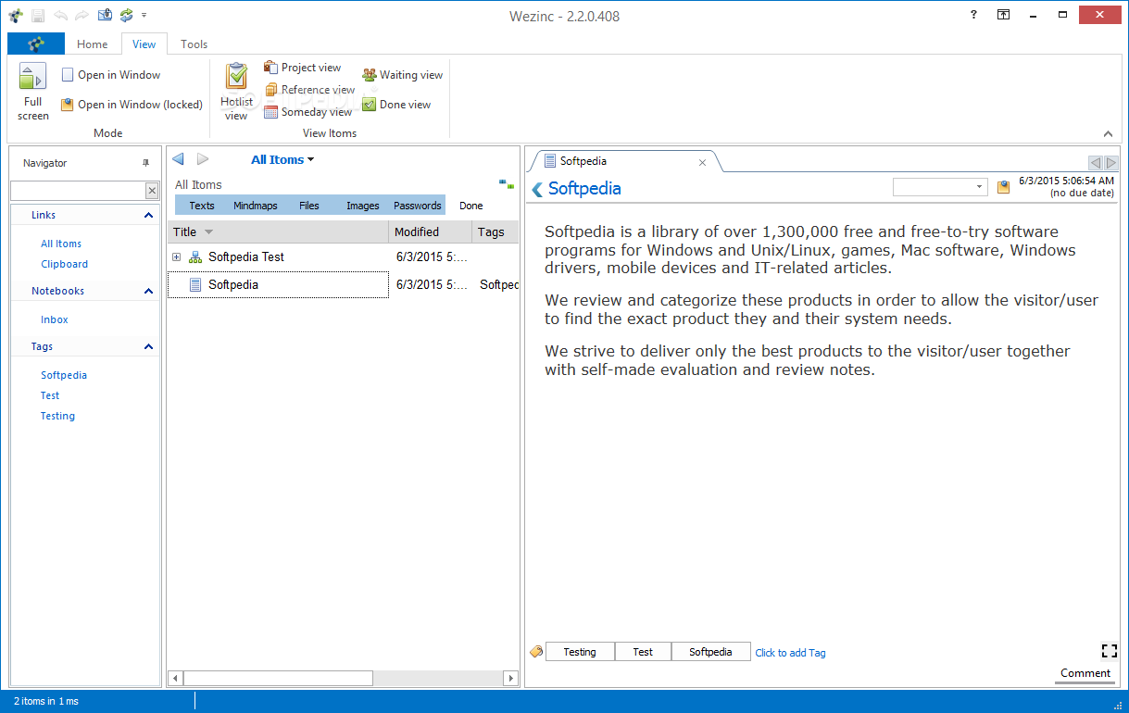Sort by the Title column header
This screenshot has height=713, width=1129.
click(x=278, y=231)
